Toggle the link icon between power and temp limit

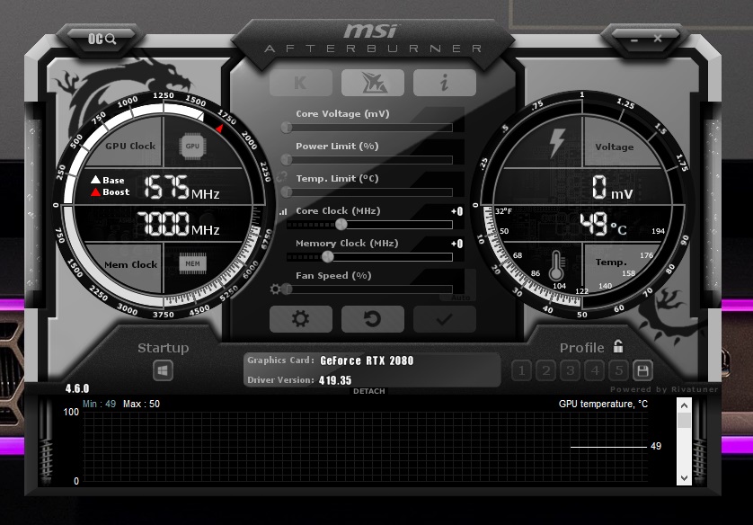pyautogui.click(x=282, y=176)
